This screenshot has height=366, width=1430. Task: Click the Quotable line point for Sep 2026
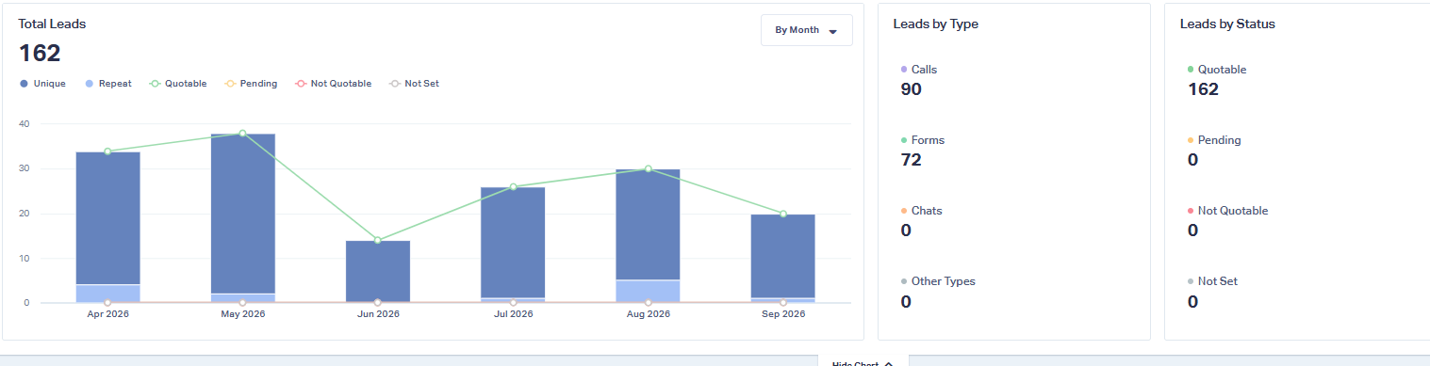[x=783, y=215]
